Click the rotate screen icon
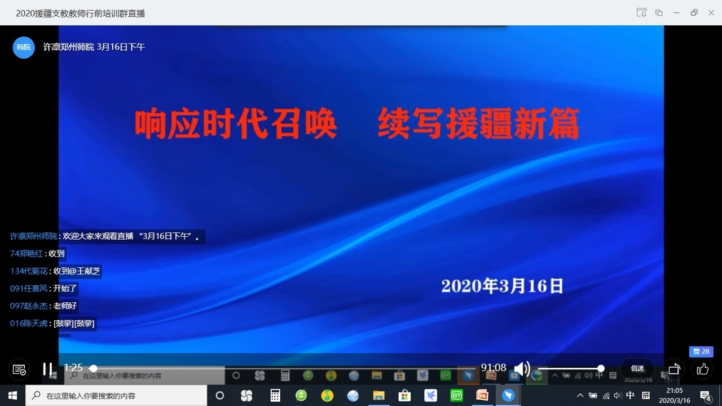 (674, 369)
